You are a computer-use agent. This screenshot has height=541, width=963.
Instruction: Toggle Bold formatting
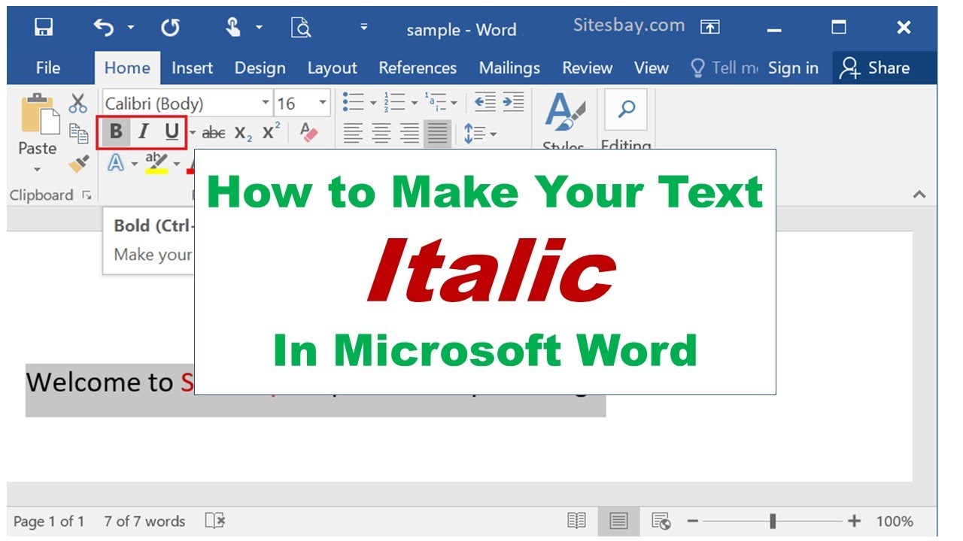click(115, 132)
